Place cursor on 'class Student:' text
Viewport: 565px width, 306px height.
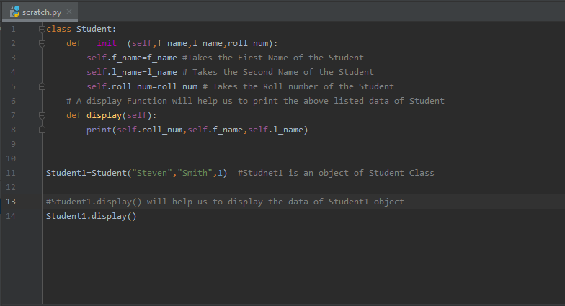pos(81,29)
